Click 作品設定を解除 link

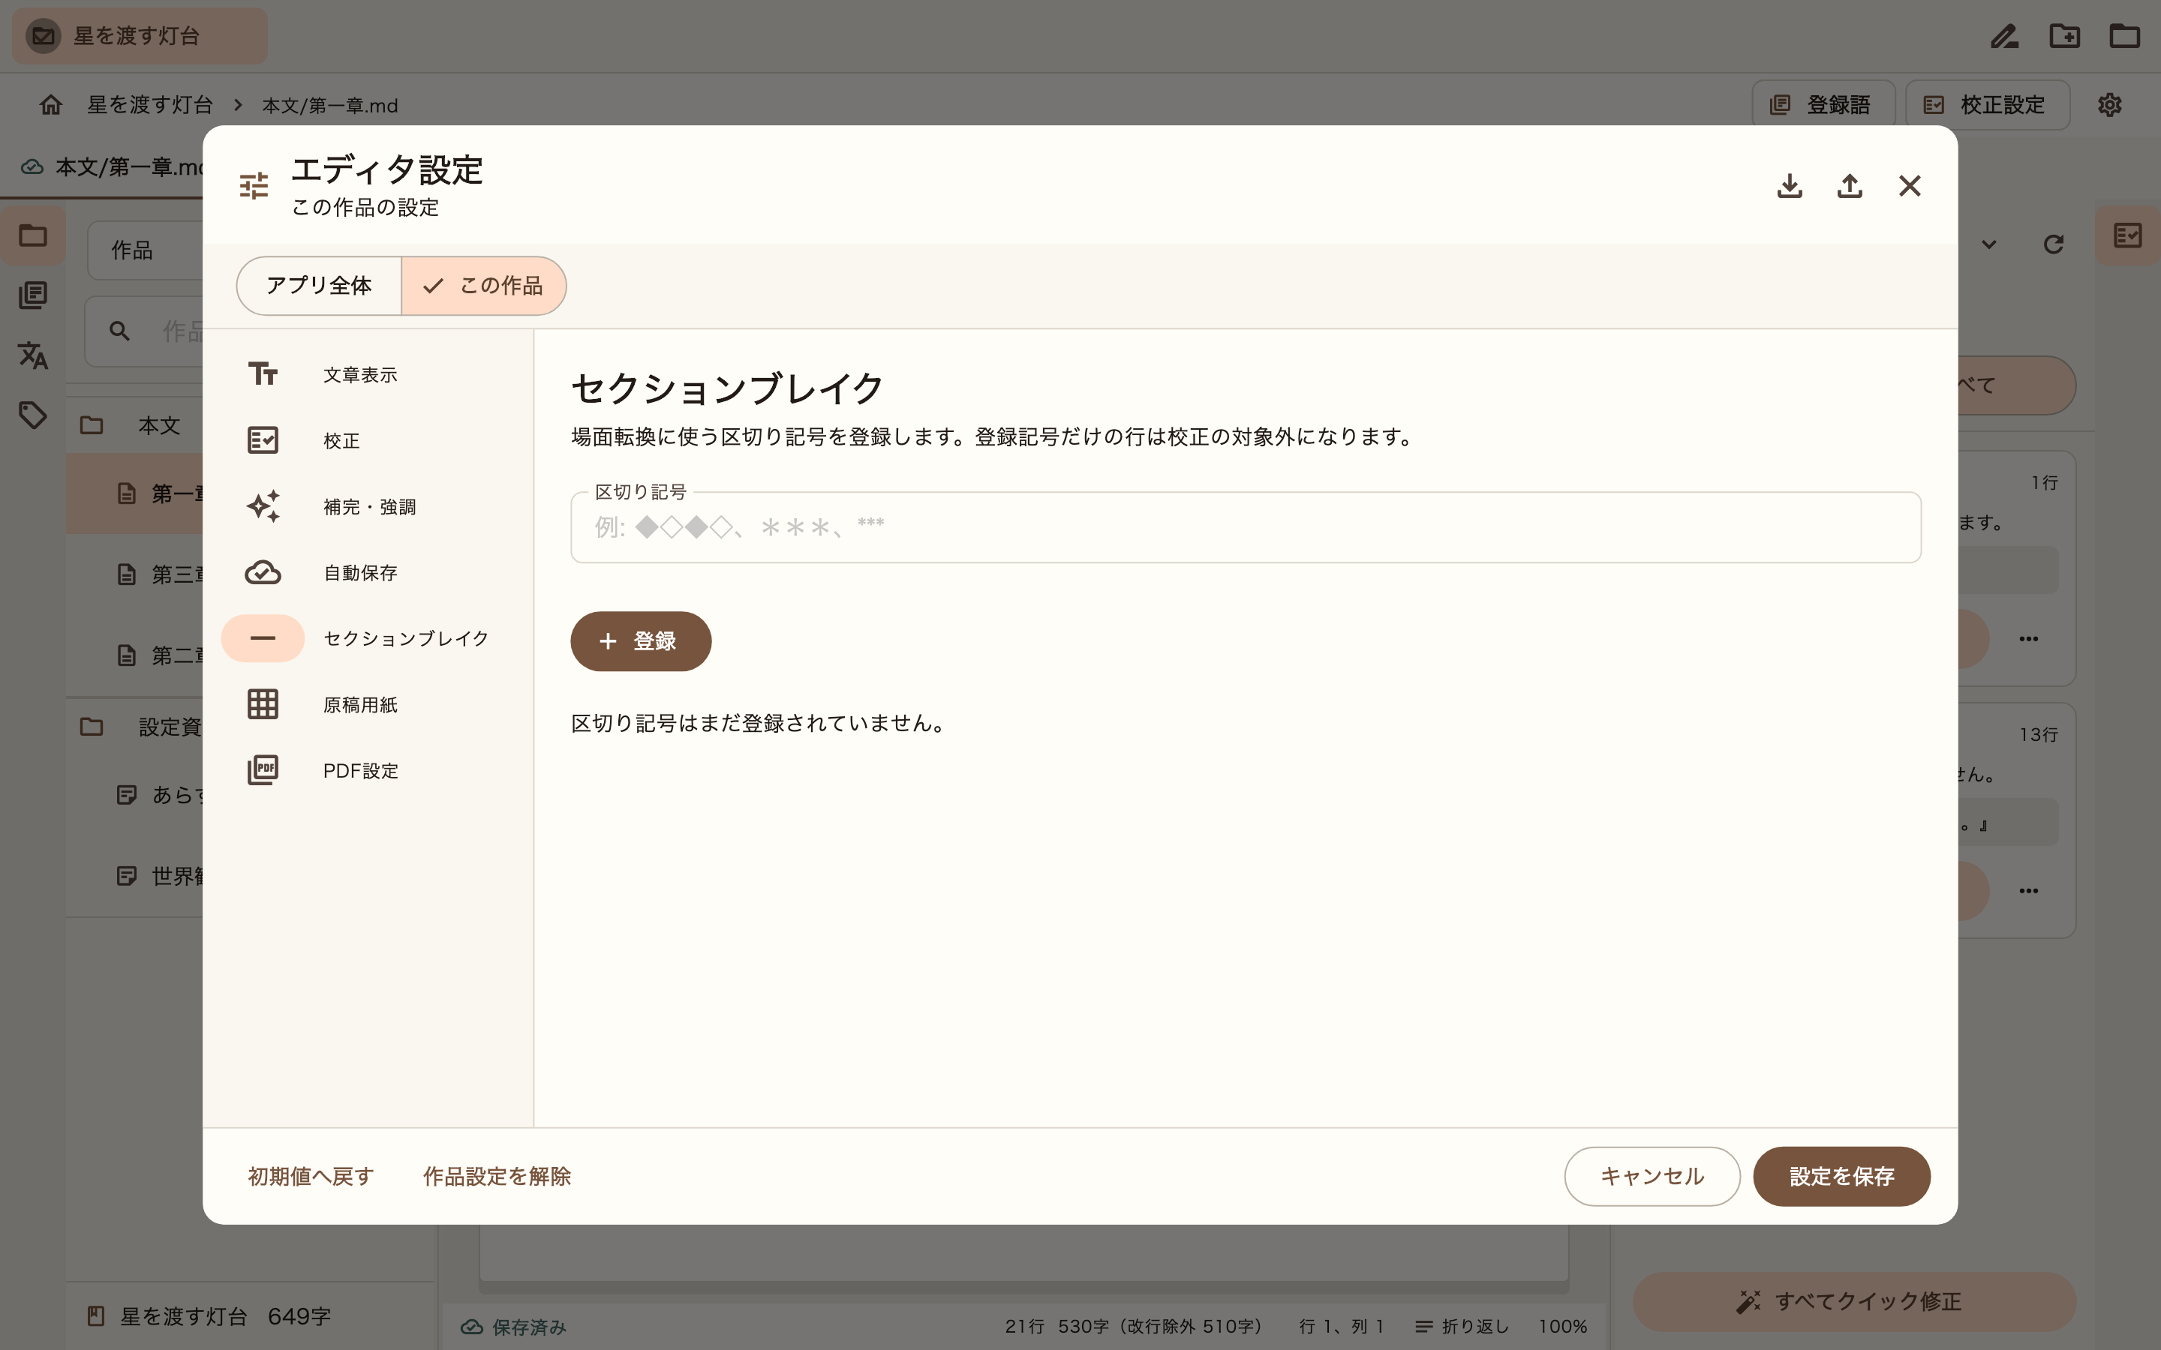click(x=497, y=1176)
